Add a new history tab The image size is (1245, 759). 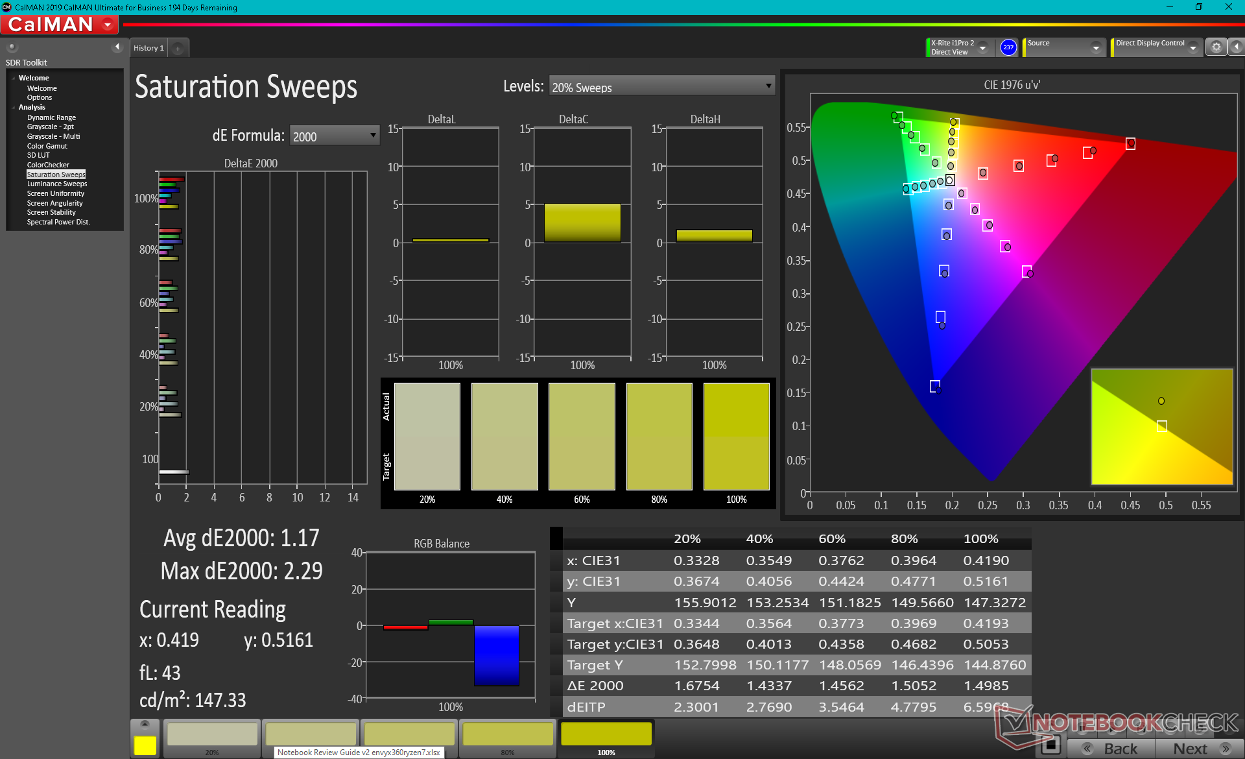[x=177, y=48]
